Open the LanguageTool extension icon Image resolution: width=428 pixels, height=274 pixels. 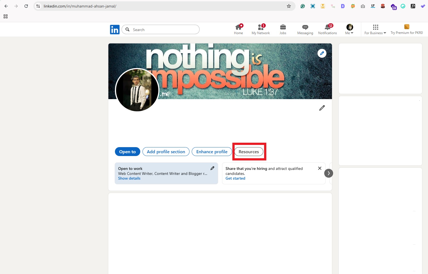point(373,6)
